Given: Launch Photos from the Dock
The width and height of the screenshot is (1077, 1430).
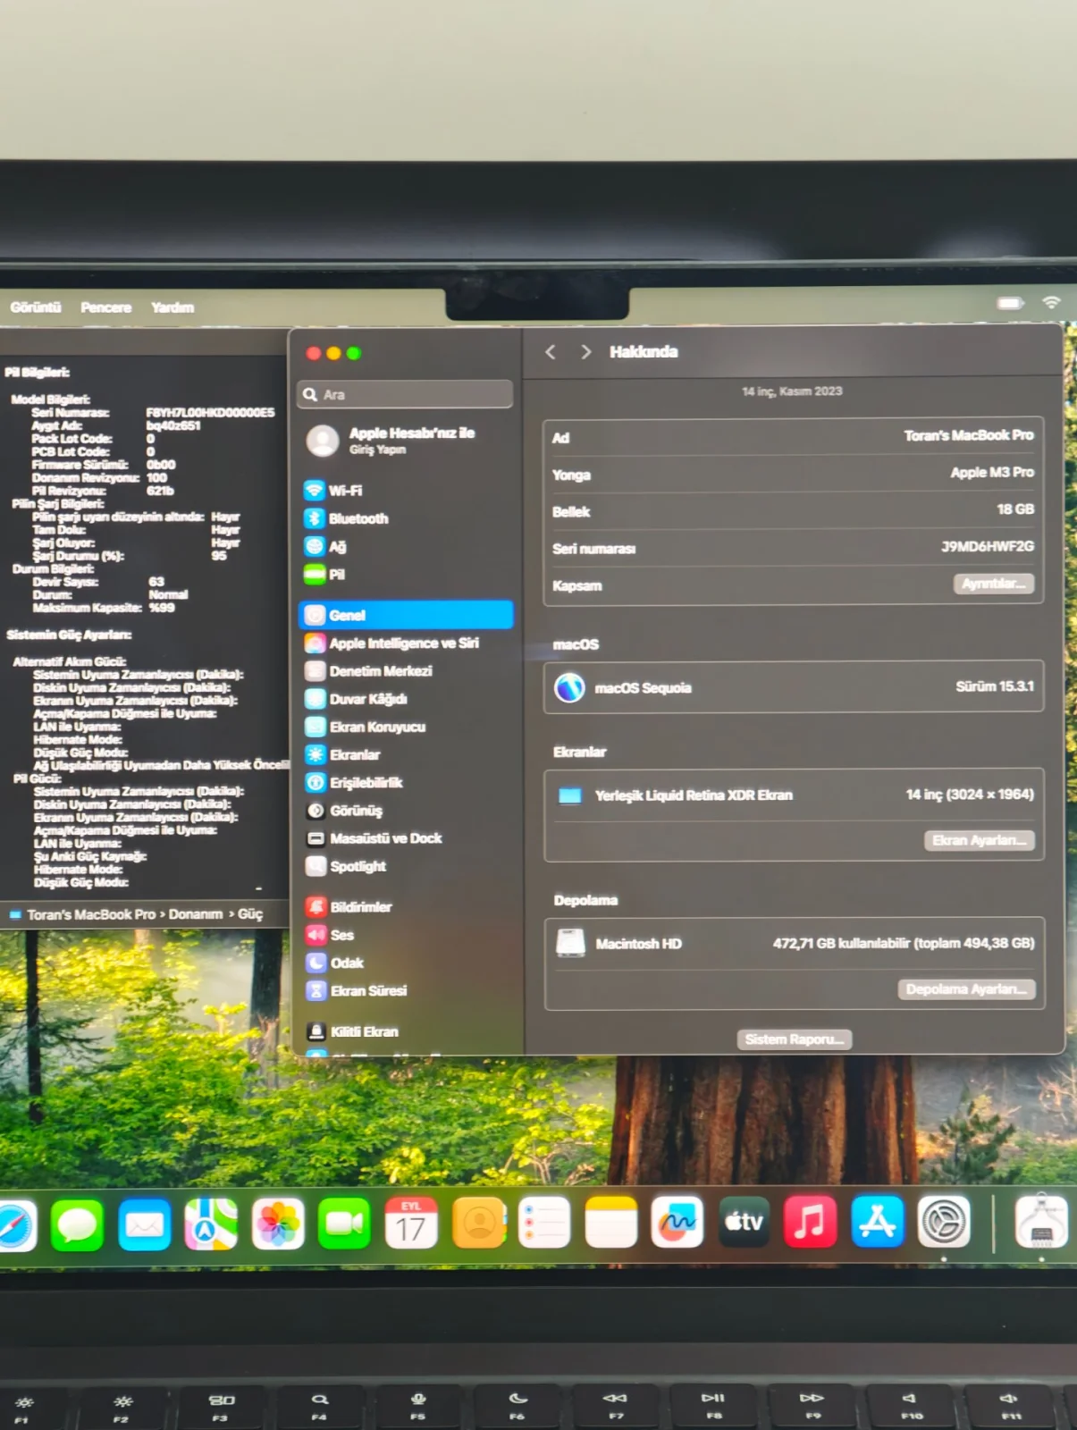Looking at the screenshot, I should pyautogui.click(x=278, y=1224).
